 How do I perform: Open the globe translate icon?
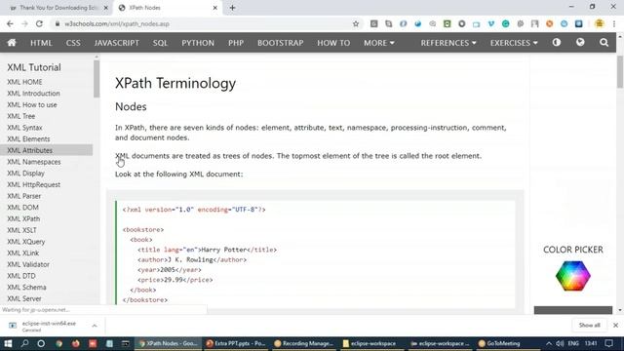580,42
